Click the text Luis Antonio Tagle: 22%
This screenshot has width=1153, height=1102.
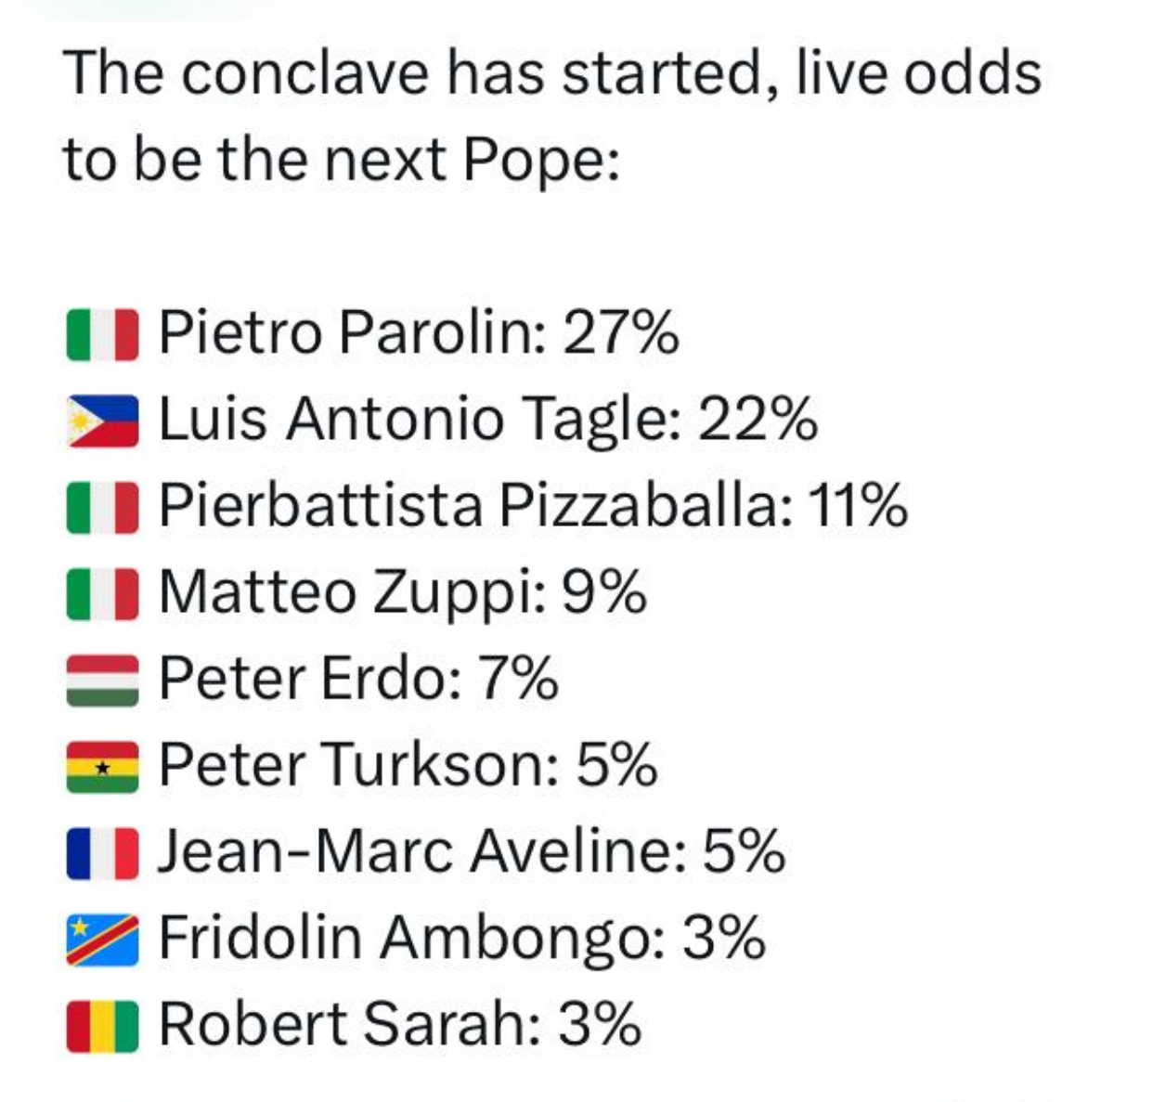(488, 420)
